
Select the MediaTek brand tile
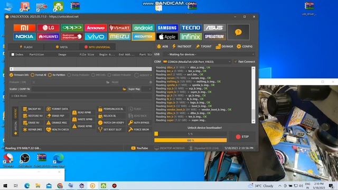pos(143,36)
